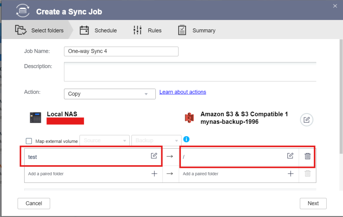Image resolution: width=343 pixels, height=217 pixels.
Task: Click into the Description text box
Action: [x=190, y=71]
